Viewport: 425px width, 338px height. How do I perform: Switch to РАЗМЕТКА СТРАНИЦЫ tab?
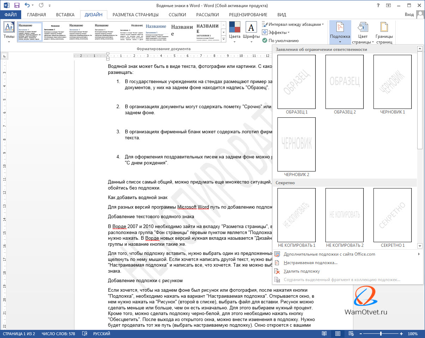click(136, 14)
